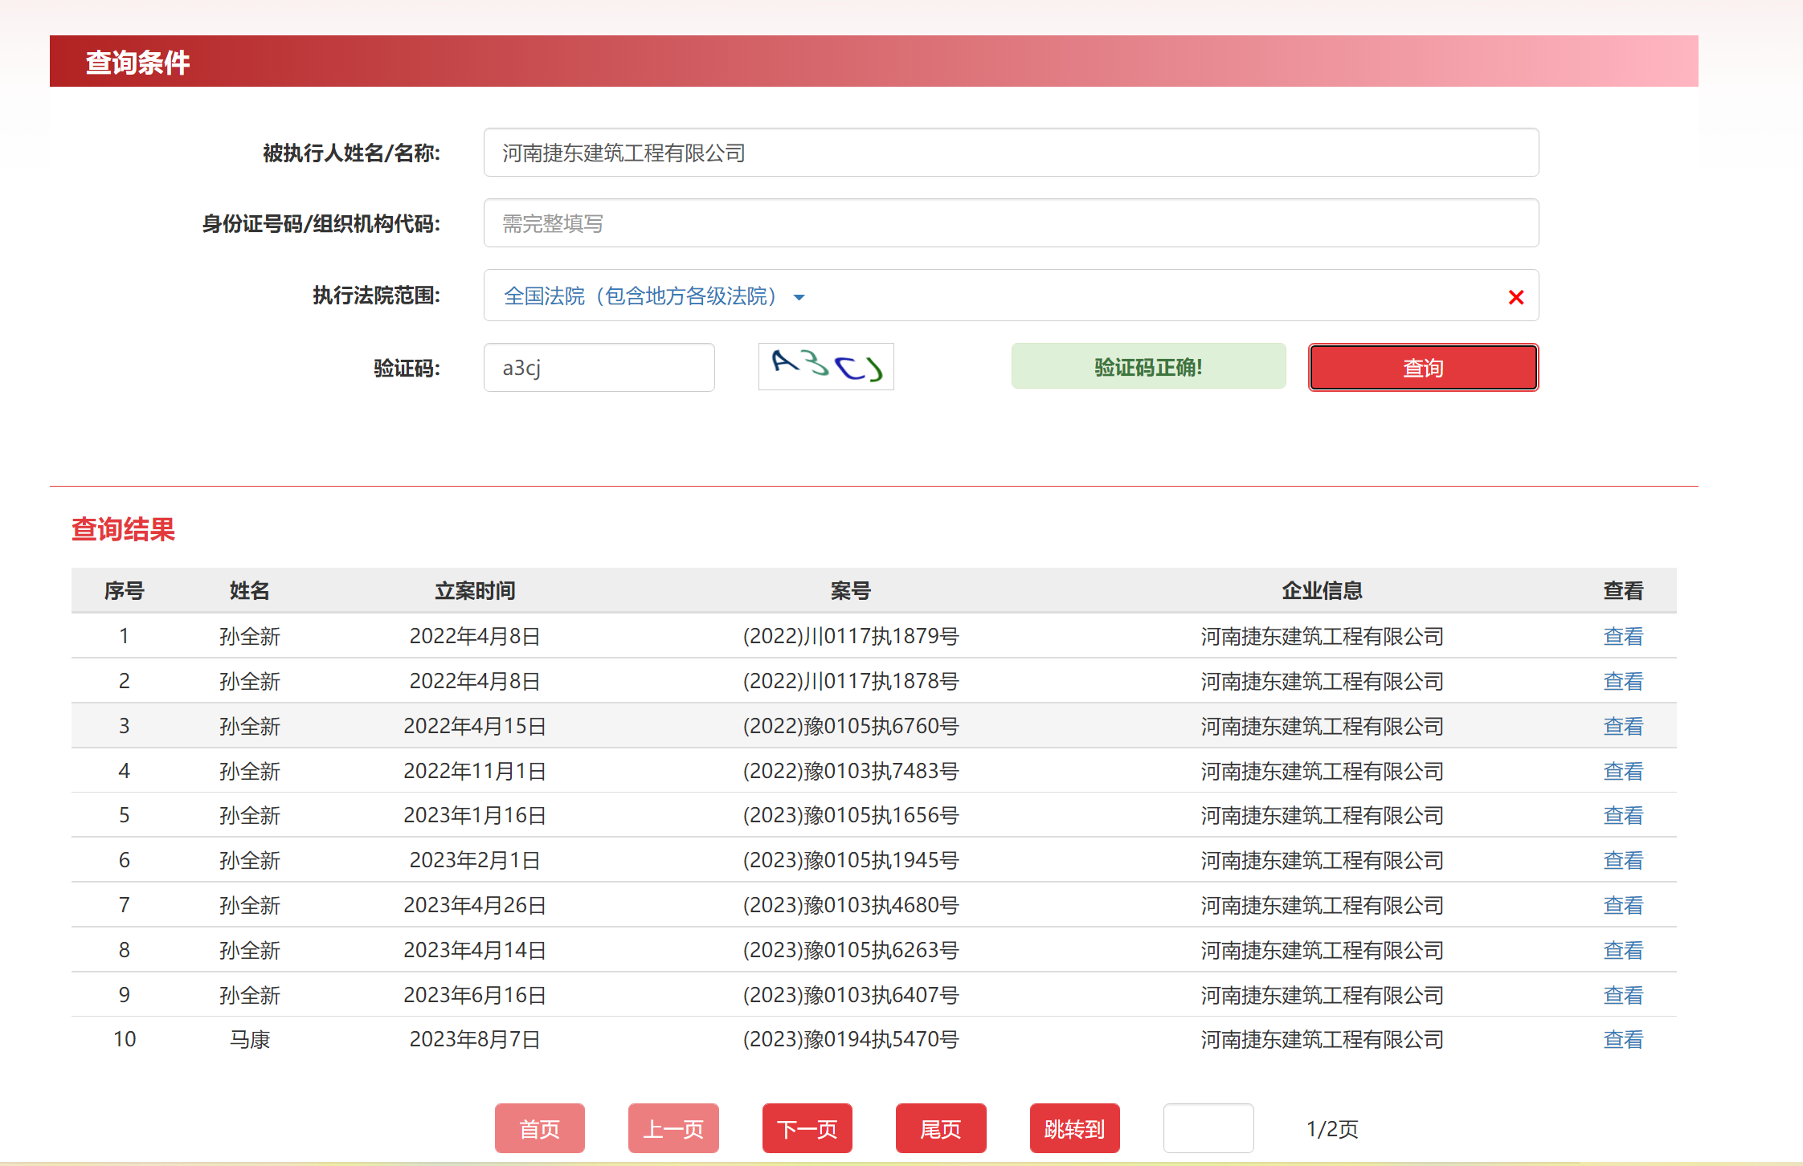The image size is (1803, 1166).
Task: Click date 2022年11月1日 in row 4
Action: [475, 772]
